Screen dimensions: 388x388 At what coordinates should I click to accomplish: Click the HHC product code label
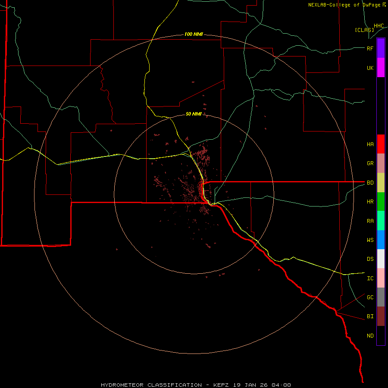pyautogui.click(x=379, y=26)
